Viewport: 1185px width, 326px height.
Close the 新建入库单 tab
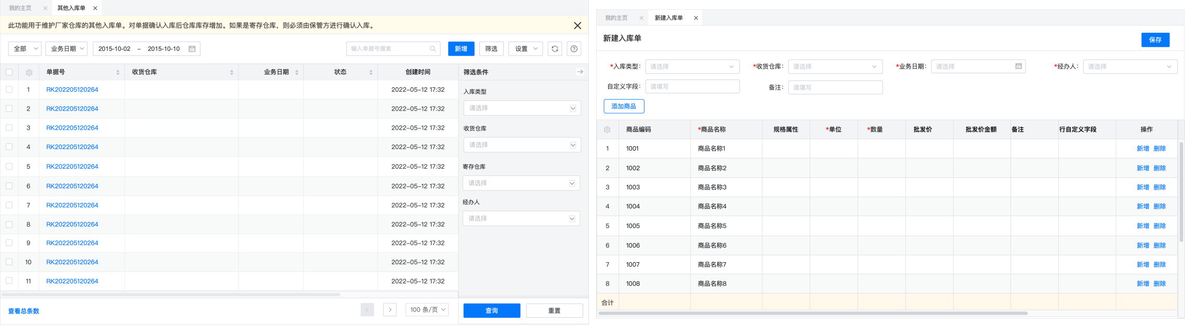pyautogui.click(x=696, y=18)
